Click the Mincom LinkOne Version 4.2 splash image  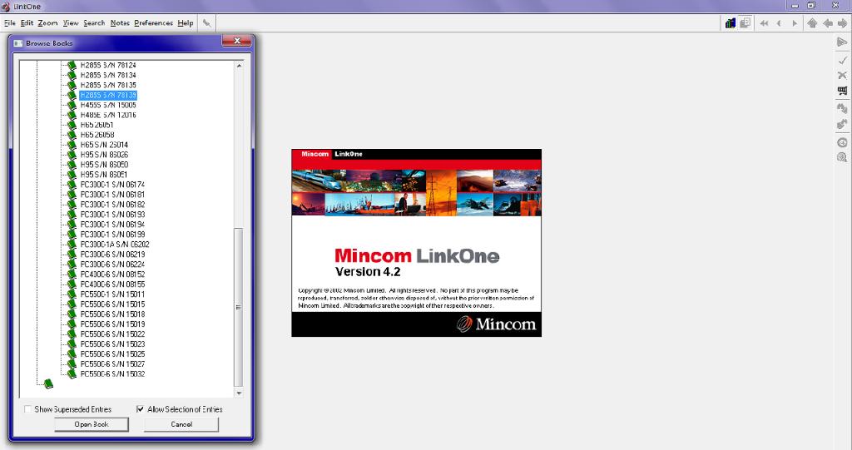[416, 242]
